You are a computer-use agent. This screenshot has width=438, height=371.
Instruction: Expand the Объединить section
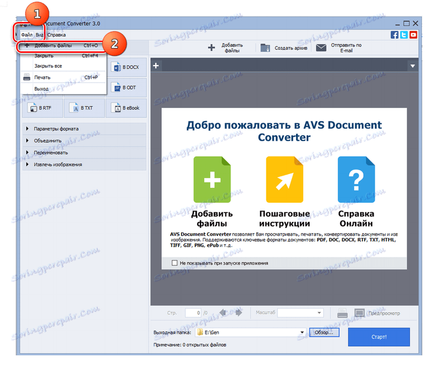click(x=84, y=141)
